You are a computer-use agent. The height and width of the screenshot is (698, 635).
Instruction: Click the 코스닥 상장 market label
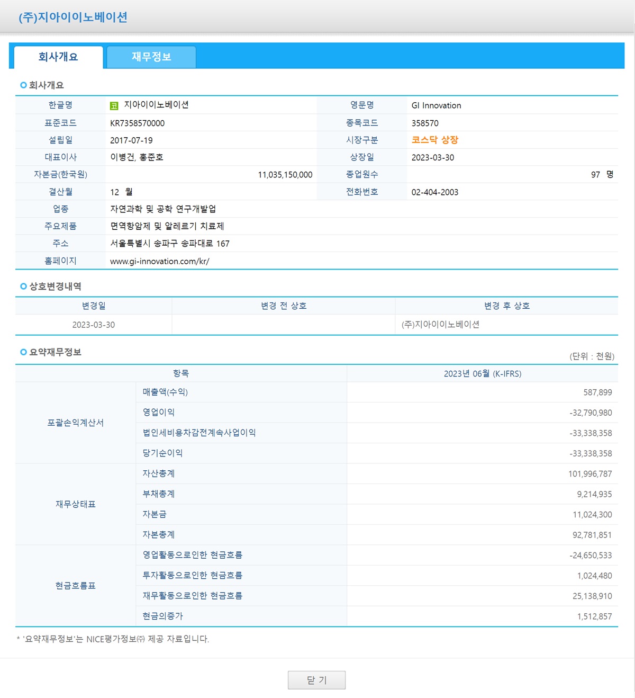click(435, 140)
